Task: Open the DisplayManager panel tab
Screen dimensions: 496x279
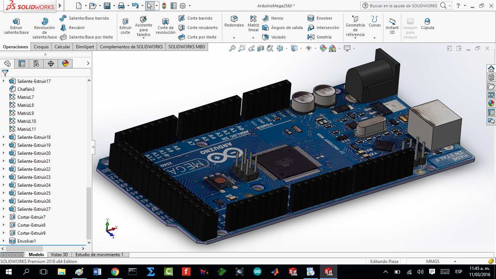Action: click(65, 64)
